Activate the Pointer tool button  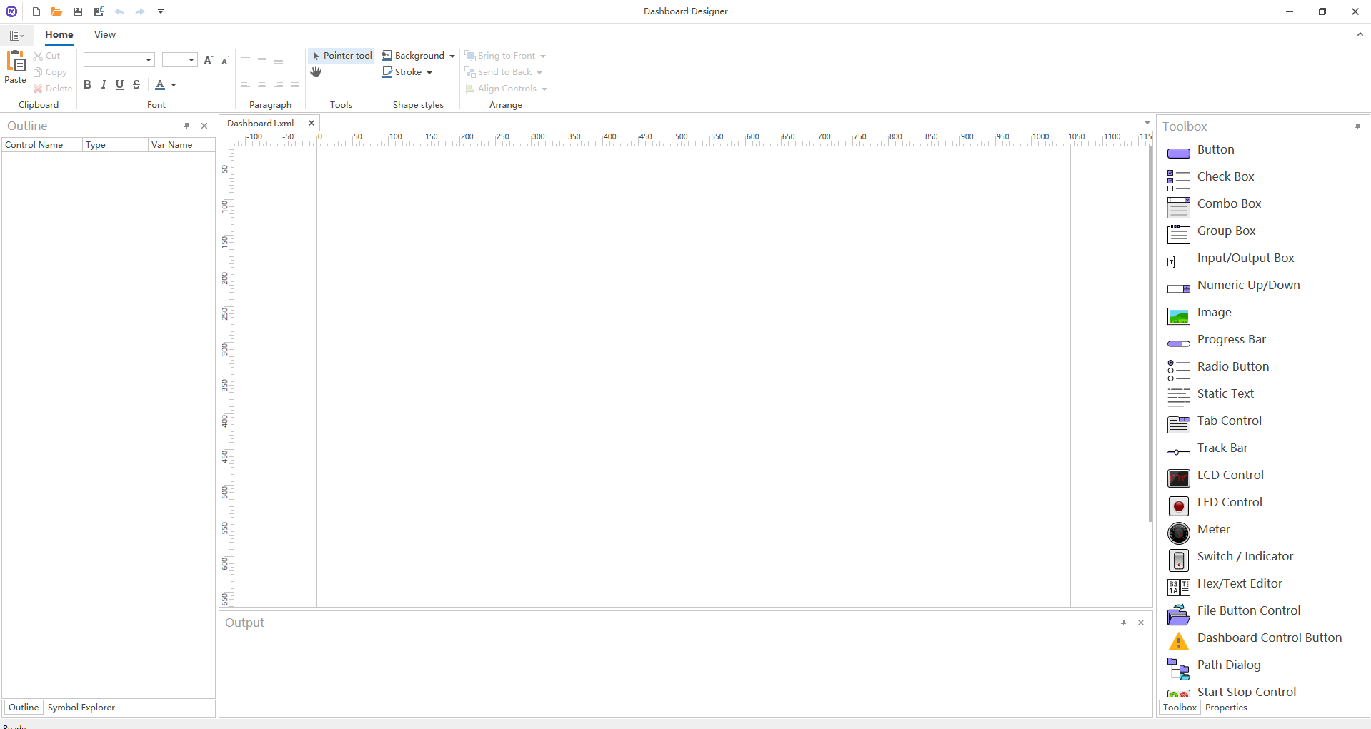click(x=341, y=56)
